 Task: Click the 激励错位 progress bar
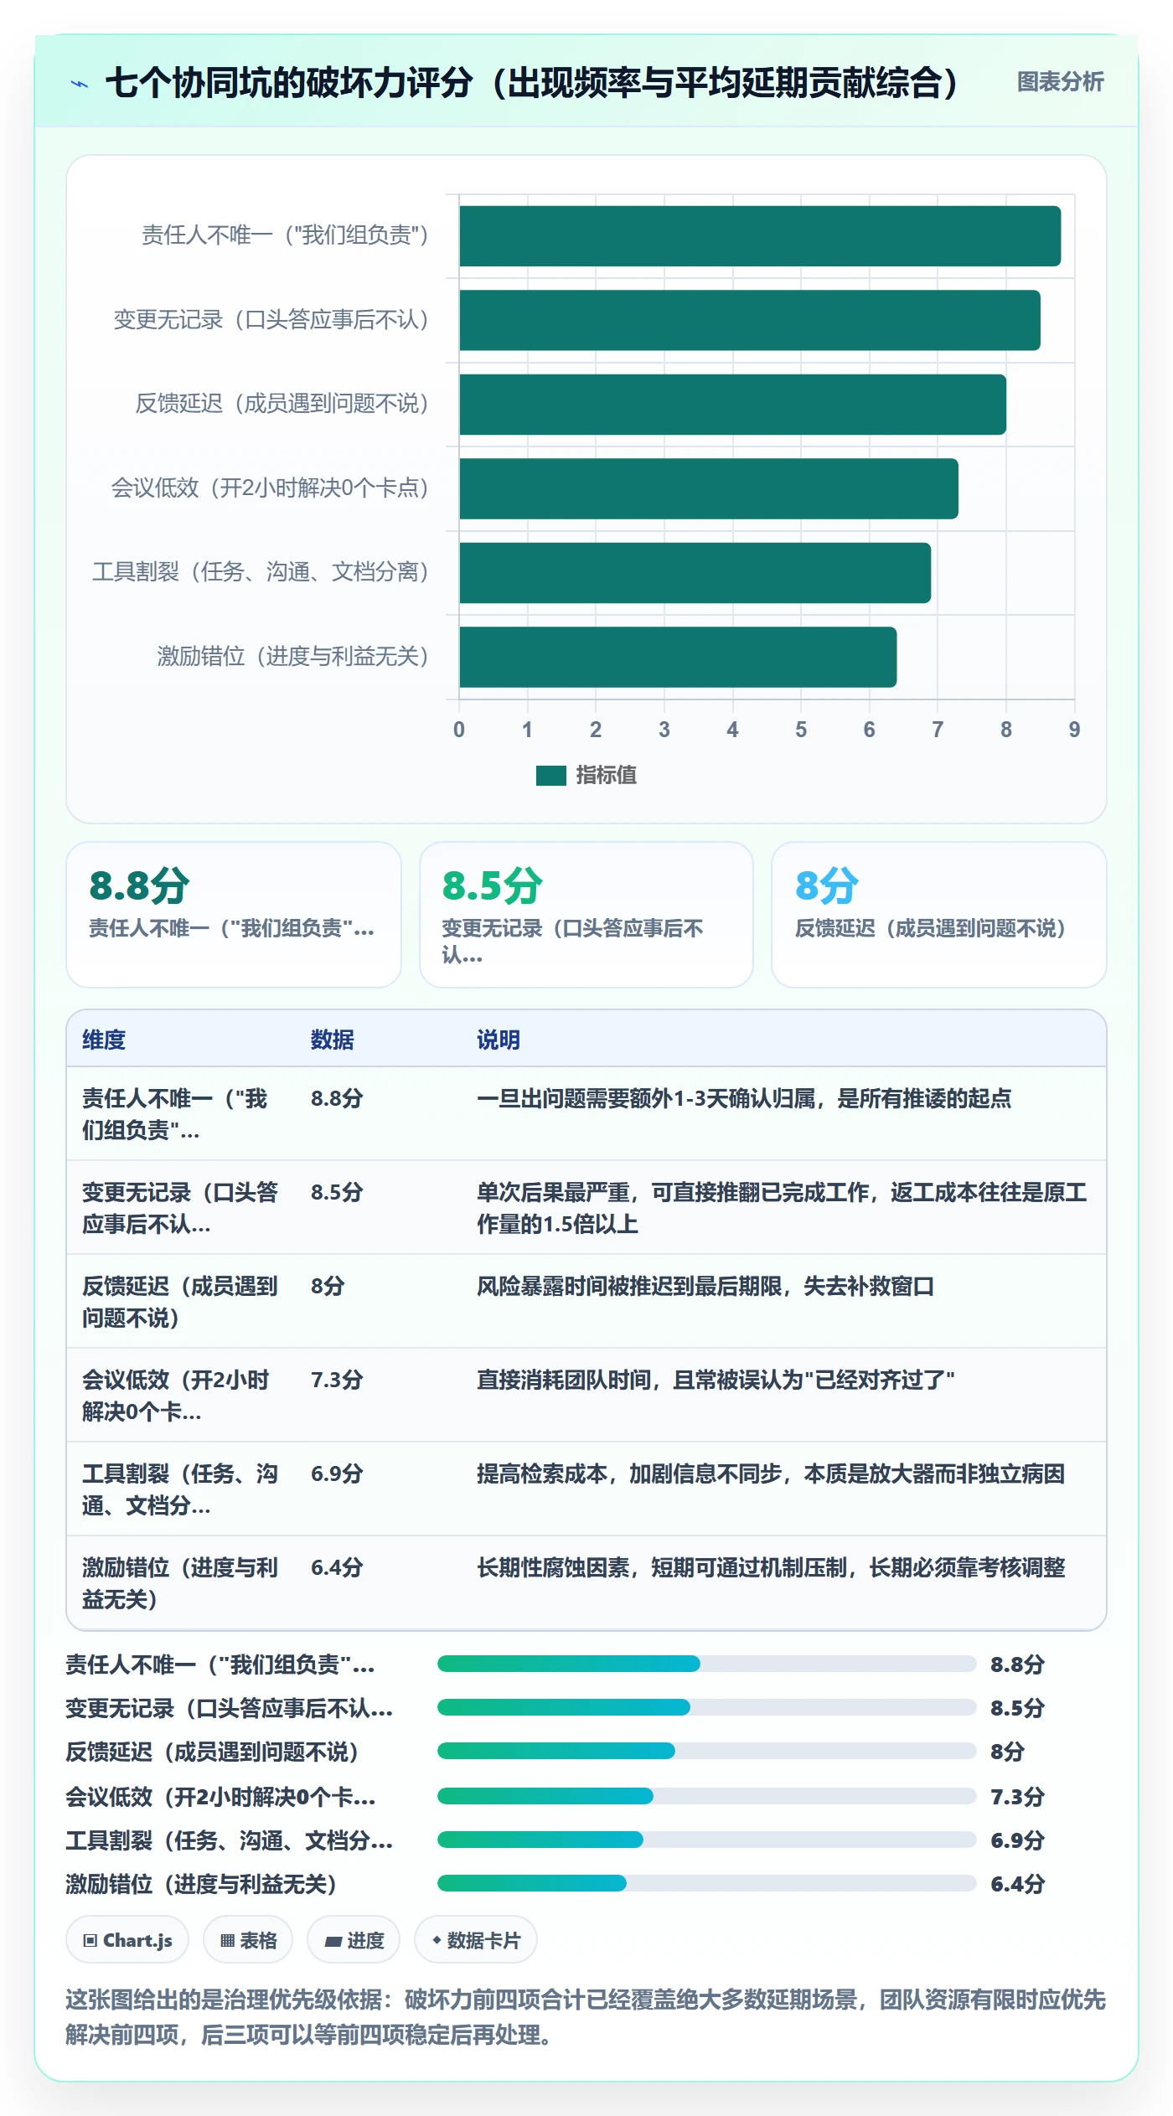tap(707, 1883)
